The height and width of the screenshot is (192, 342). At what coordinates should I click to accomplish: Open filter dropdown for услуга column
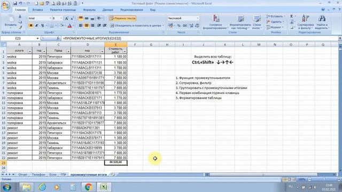click(x=30, y=51)
